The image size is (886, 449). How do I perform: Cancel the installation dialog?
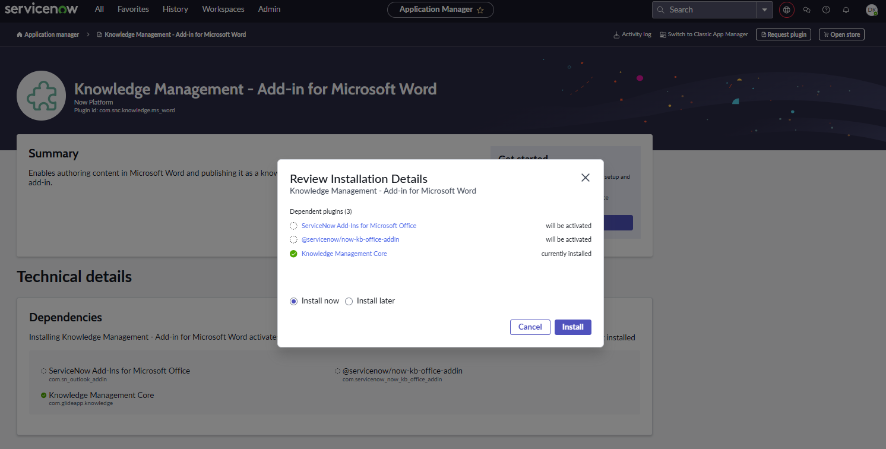tap(530, 327)
